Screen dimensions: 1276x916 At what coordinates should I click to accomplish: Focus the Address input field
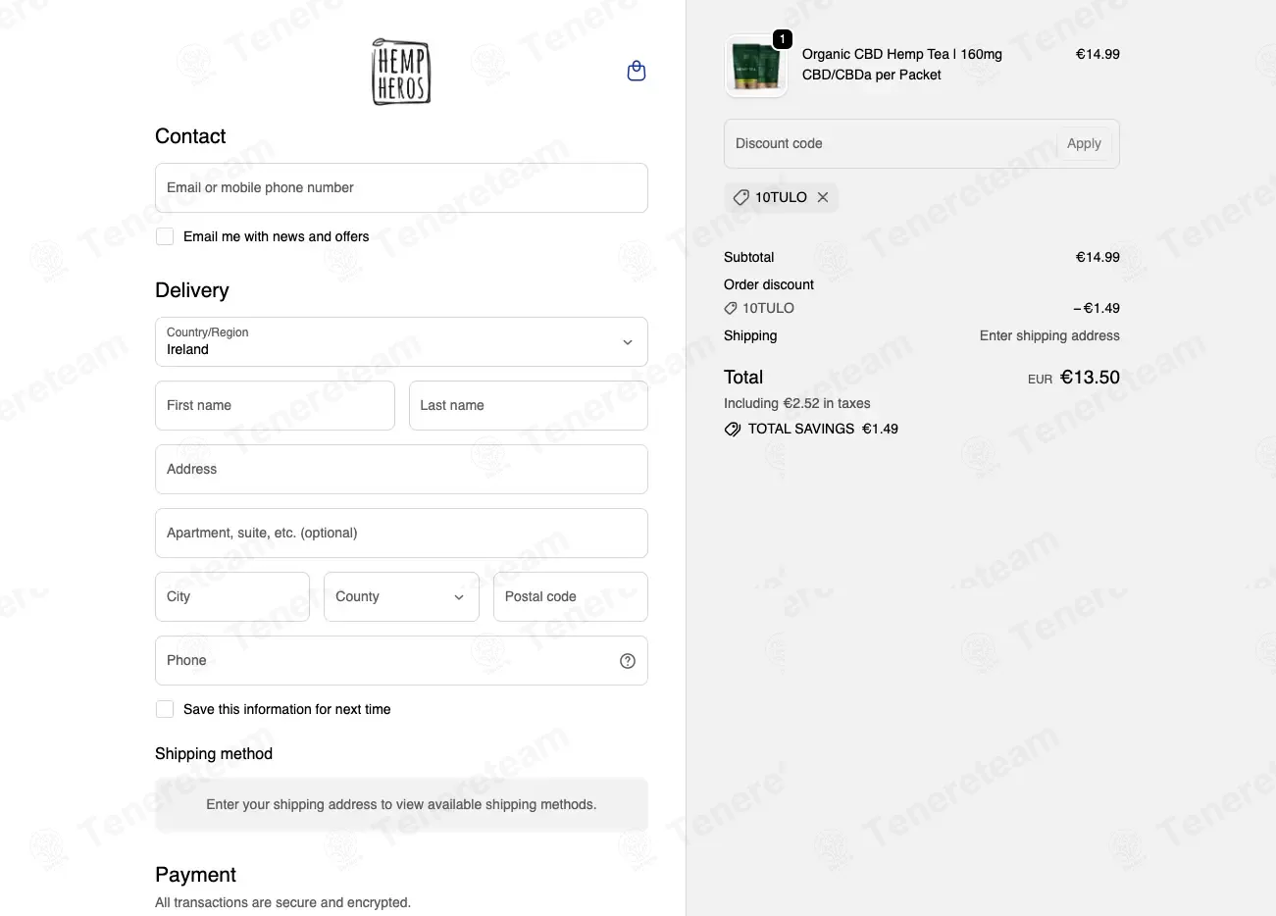point(401,469)
